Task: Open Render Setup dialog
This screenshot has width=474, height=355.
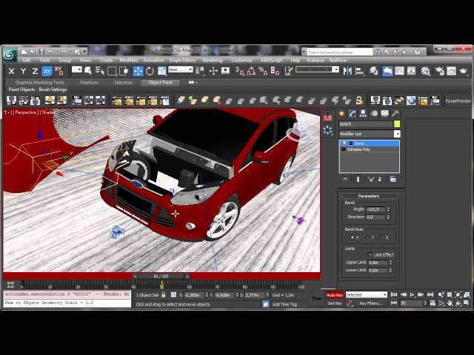Action: coord(439,71)
